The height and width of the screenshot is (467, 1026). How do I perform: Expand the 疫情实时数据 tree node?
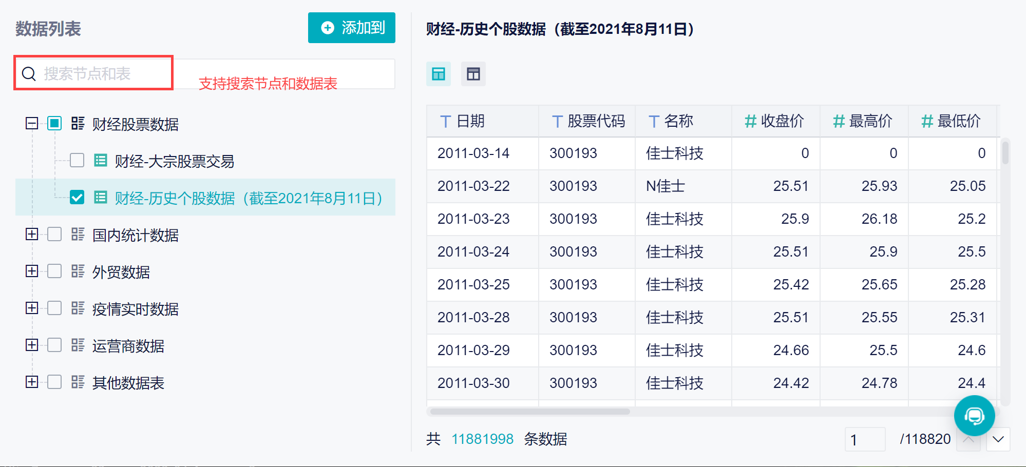32,308
